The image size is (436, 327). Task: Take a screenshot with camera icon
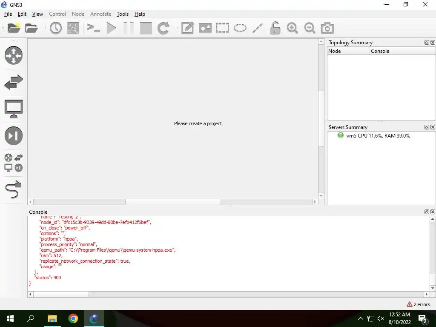pos(327,28)
